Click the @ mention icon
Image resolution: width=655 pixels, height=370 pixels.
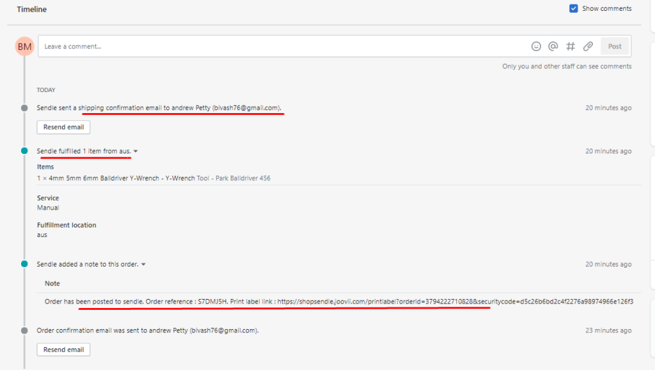coord(553,46)
